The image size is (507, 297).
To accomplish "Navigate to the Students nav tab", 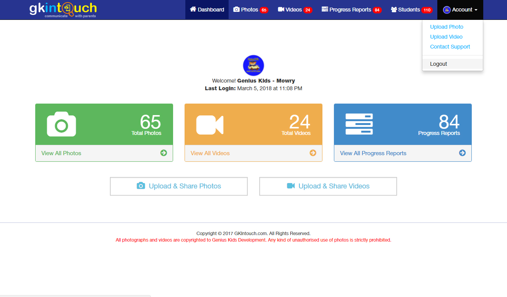I will tap(412, 10).
